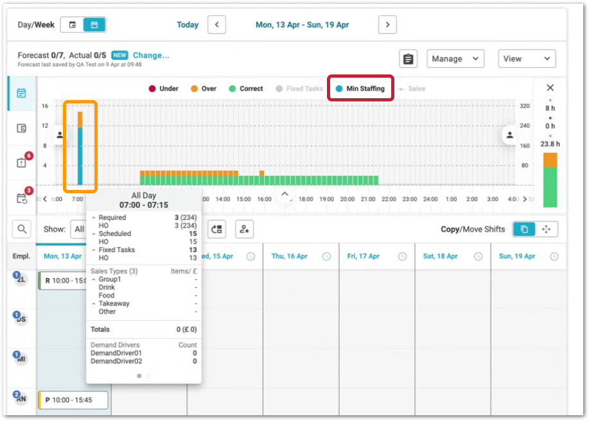Go to next week with right arrow
589x421 pixels.
pos(387,25)
